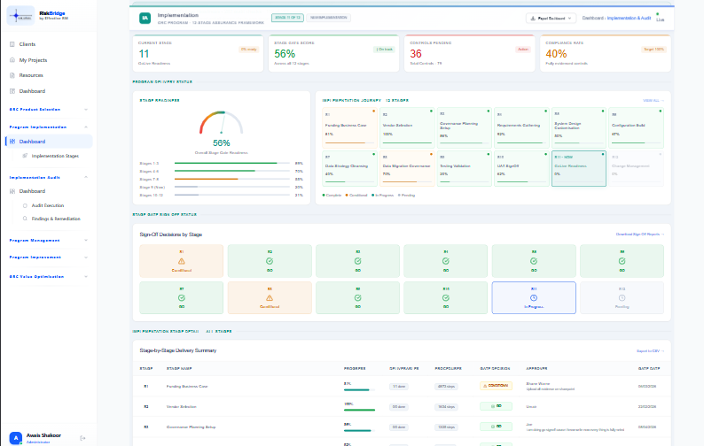Image resolution: width=704 pixels, height=446 pixels.
Task: Open My Projects in the sidebar
Action: click(32, 60)
